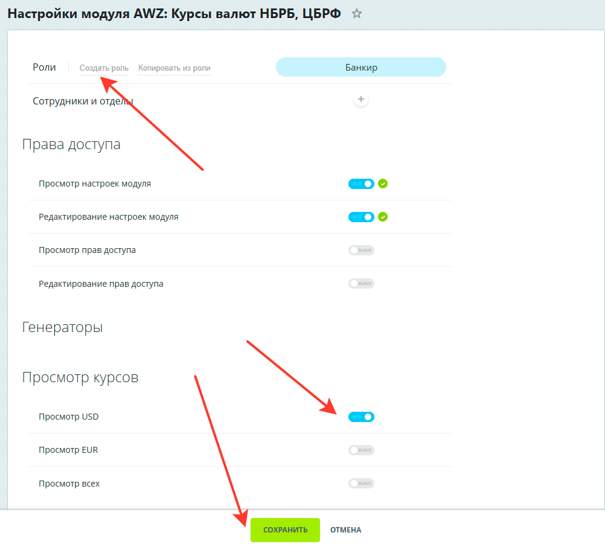The width and height of the screenshot is (605, 547).
Task: Click the Сотрудники и отделы row label
Action: [x=83, y=101]
